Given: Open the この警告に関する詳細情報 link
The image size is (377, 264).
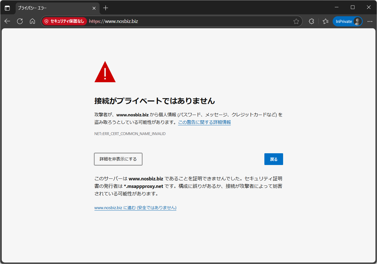Looking at the screenshot, I should click(204, 122).
